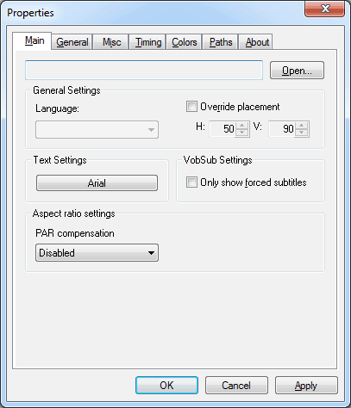Enable the Override placement checkbox
This screenshot has width=351, height=408.
coord(191,107)
